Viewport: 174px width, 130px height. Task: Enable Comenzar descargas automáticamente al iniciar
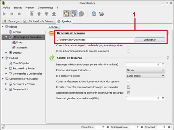click(x=129, y=81)
